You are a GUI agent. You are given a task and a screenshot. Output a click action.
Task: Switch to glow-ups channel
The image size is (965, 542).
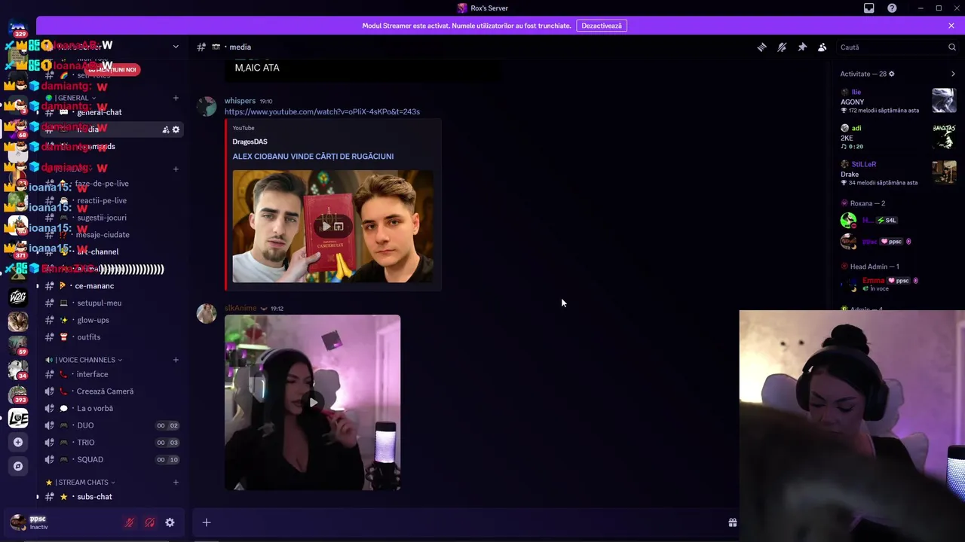click(112, 320)
